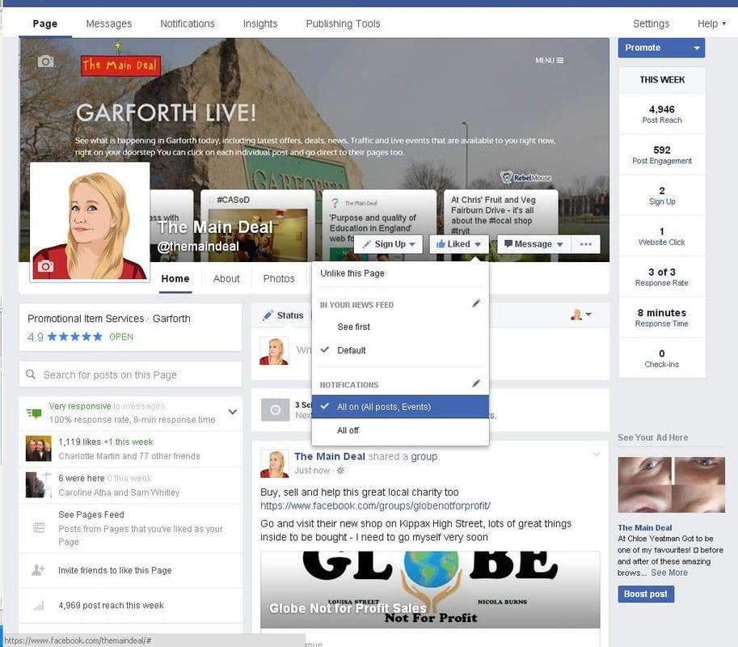738x647 pixels.
Task: Click the 0 Check-ins stat
Action: [x=662, y=358]
